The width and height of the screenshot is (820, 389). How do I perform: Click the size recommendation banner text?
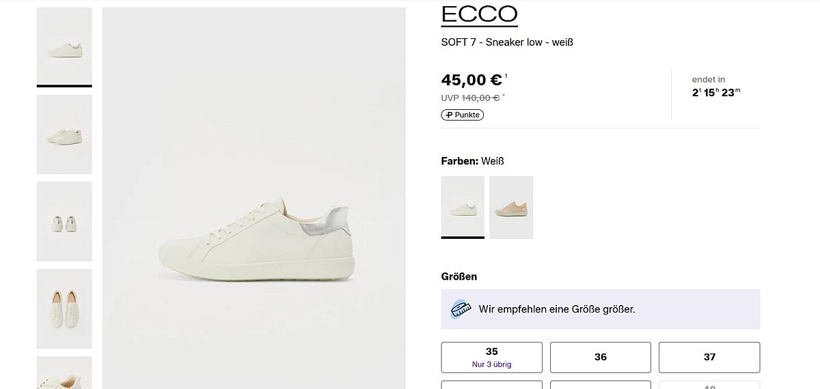tap(557, 309)
